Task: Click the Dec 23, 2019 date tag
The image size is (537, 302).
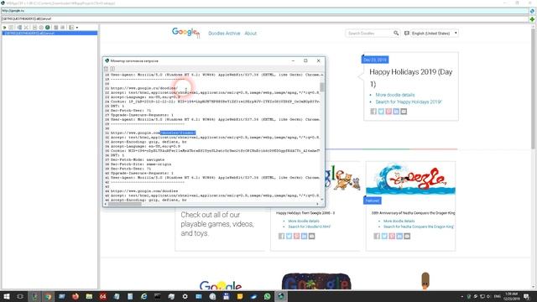Action: tap(375, 60)
